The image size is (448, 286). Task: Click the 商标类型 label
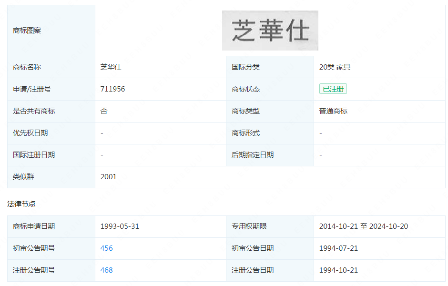click(246, 111)
